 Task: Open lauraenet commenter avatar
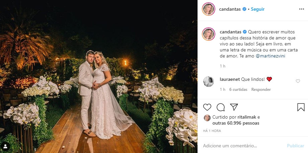click(209, 82)
